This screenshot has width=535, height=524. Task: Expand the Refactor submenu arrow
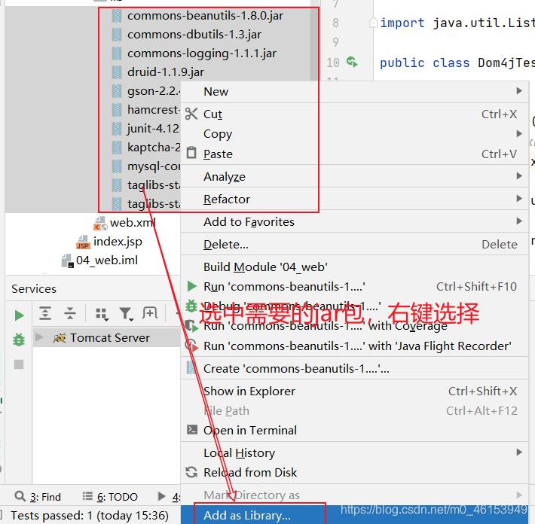tap(519, 199)
